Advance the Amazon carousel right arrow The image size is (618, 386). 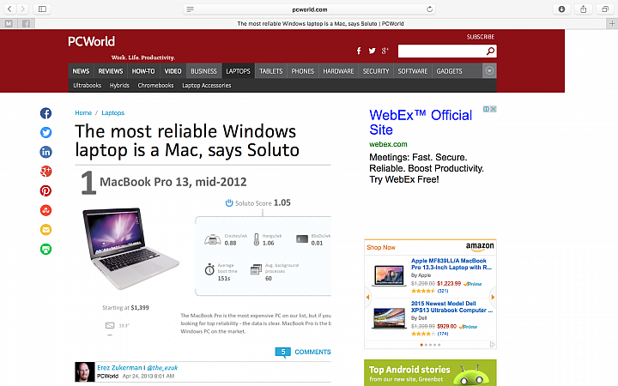[x=493, y=297]
